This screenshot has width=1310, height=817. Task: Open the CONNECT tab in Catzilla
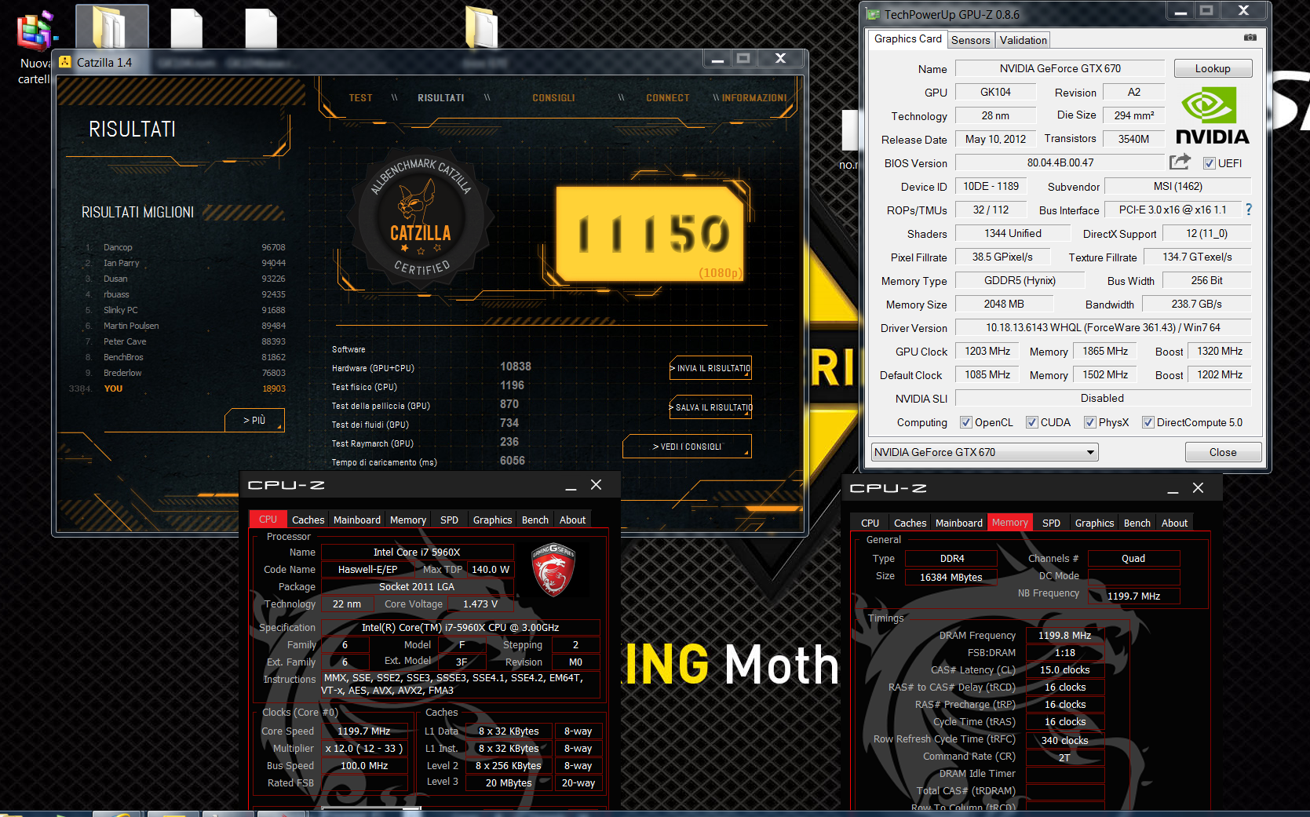coord(667,98)
